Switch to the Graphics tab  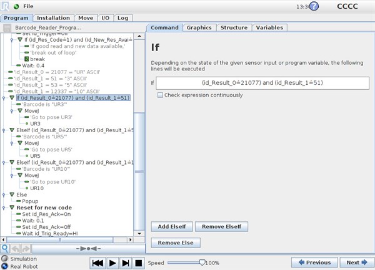coord(199,27)
